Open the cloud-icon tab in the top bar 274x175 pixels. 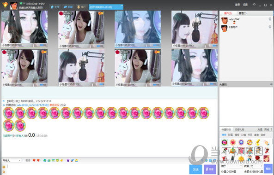[68, 7]
